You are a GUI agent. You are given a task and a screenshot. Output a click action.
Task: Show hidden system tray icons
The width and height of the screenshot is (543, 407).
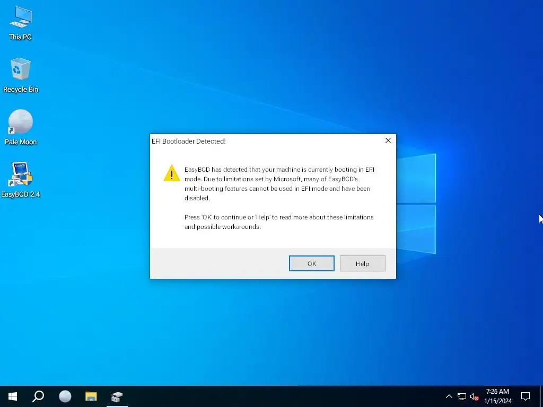(x=449, y=396)
